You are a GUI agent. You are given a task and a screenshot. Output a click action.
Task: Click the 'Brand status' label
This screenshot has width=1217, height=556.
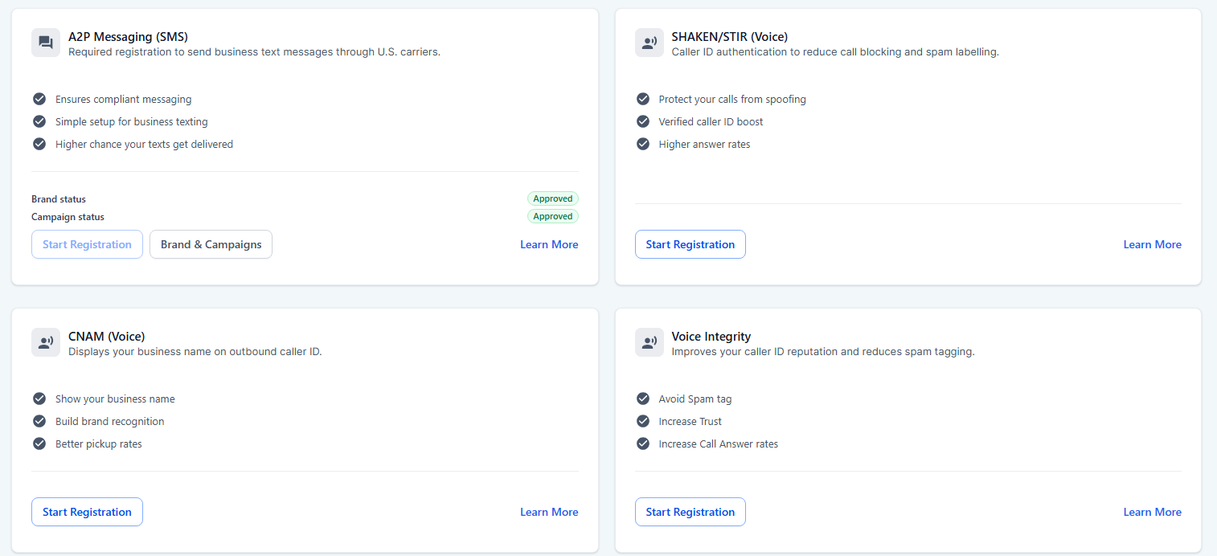point(59,198)
